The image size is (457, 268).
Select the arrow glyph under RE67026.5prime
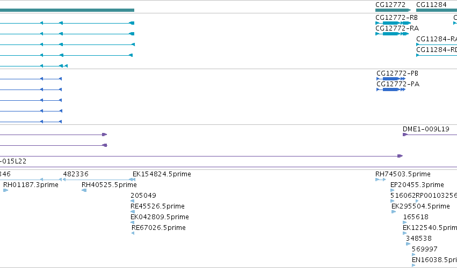133,233
